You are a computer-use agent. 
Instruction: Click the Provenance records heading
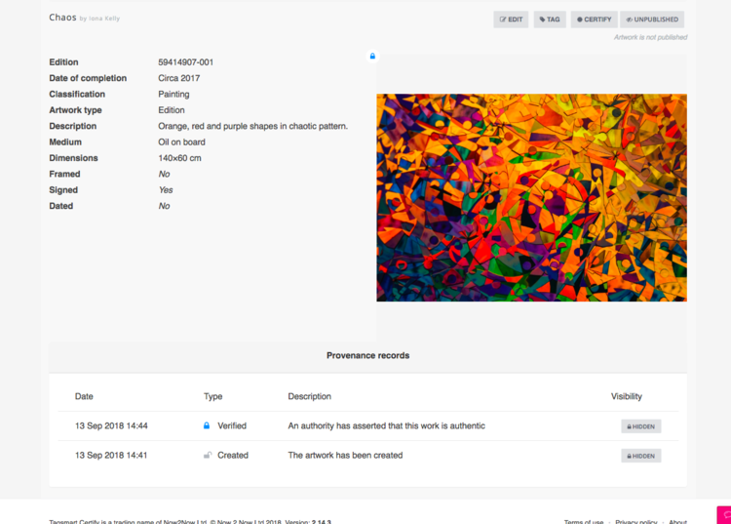[367, 355]
